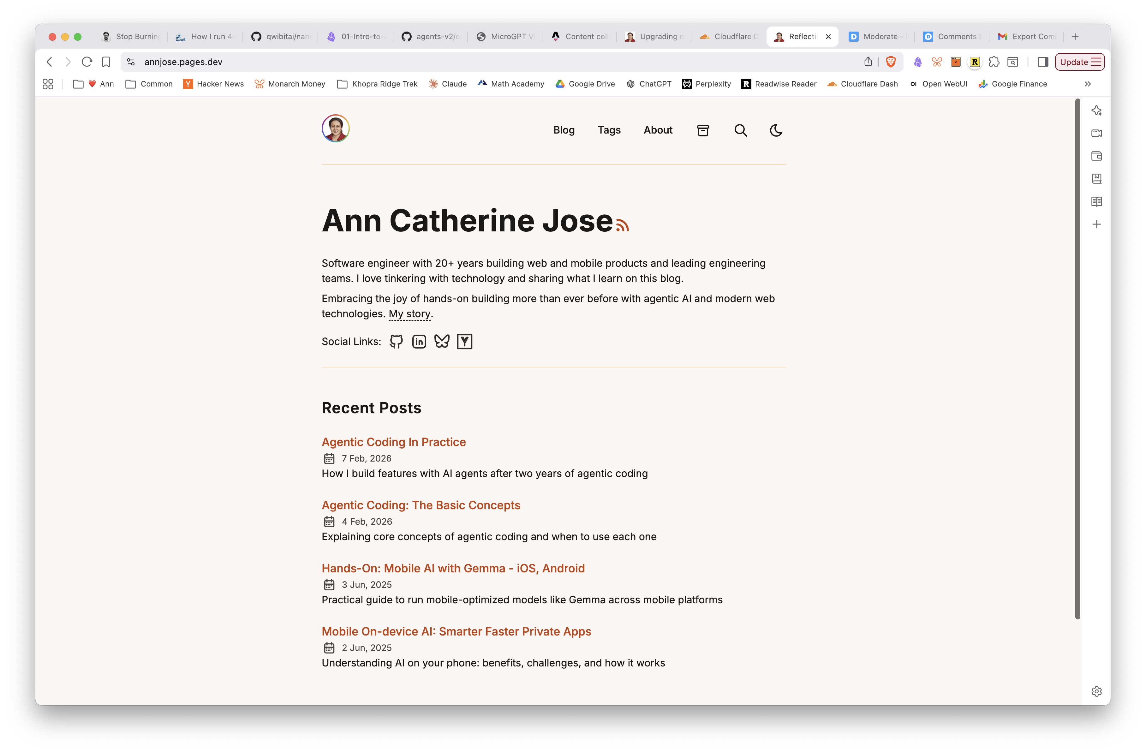The width and height of the screenshot is (1146, 752).
Task: Click the page vertical scrollbar
Action: pyautogui.click(x=1077, y=359)
